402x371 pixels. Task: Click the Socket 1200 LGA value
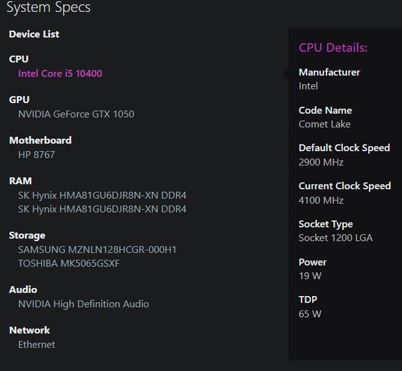336,238
